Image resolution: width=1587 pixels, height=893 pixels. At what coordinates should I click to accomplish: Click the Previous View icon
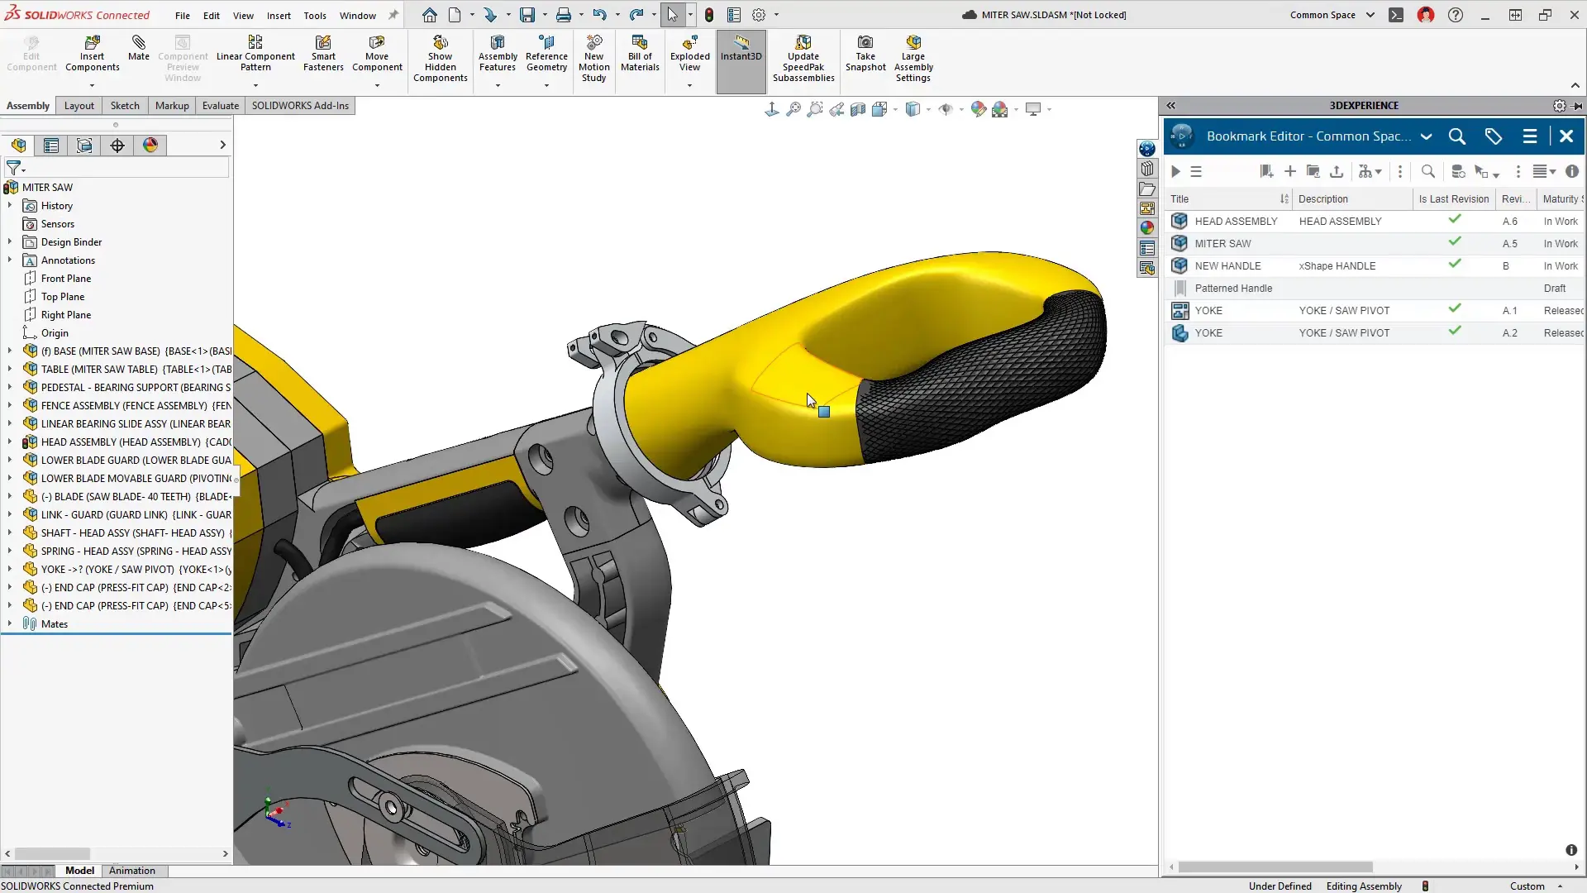point(836,109)
